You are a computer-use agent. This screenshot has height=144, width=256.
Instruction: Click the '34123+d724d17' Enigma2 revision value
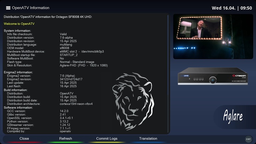(71, 79)
